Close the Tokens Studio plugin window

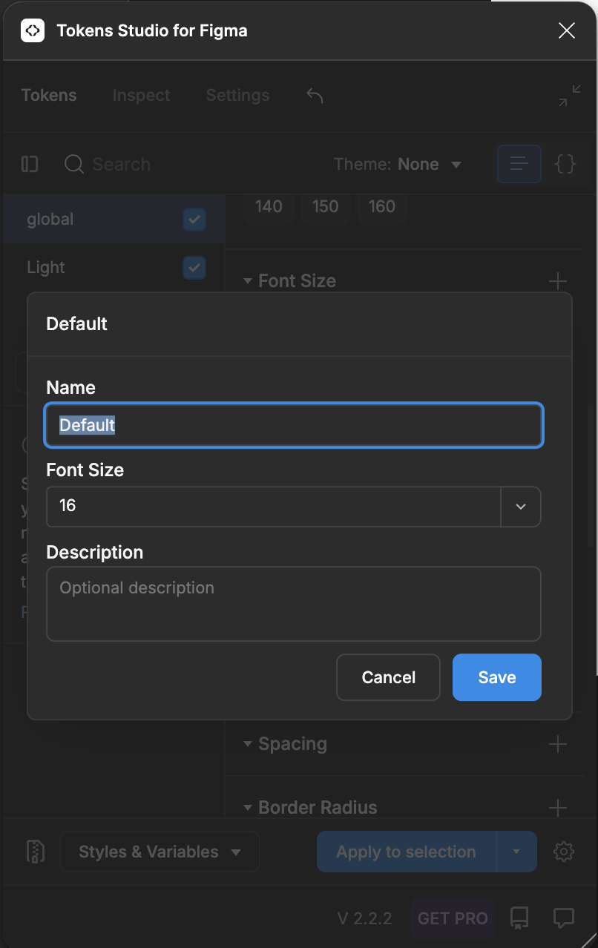coord(567,30)
